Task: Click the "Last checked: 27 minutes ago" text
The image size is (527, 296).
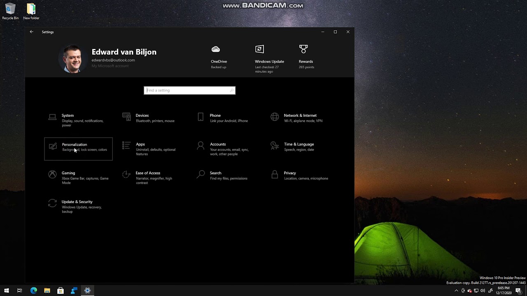Action: tap(267, 69)
